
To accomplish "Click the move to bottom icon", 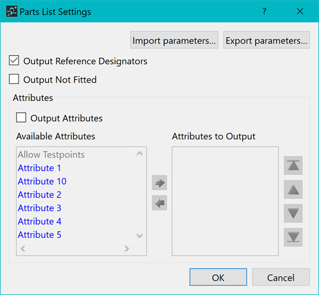I will (293, 237).
